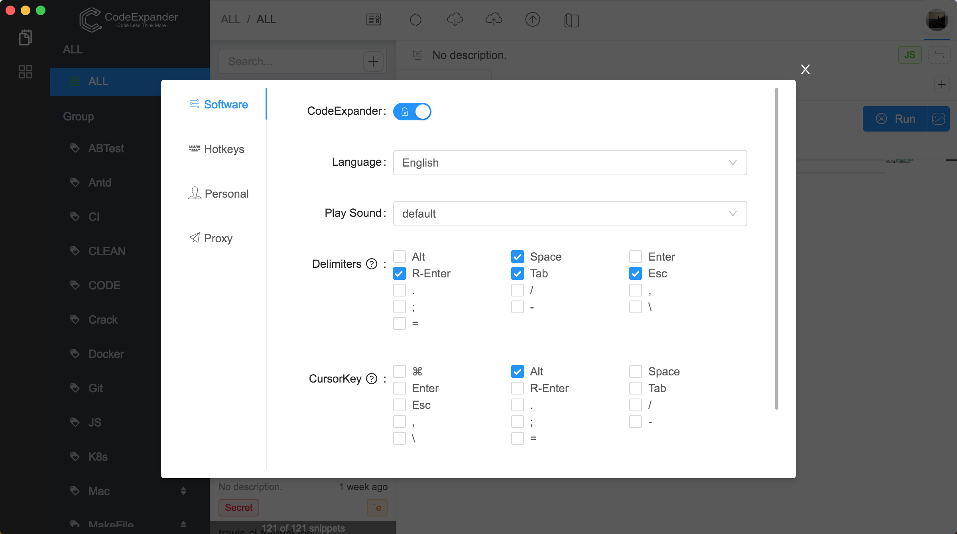
Task: Click the plus button beside the search field
Action: pyautogui.click(x=373, y=61)
